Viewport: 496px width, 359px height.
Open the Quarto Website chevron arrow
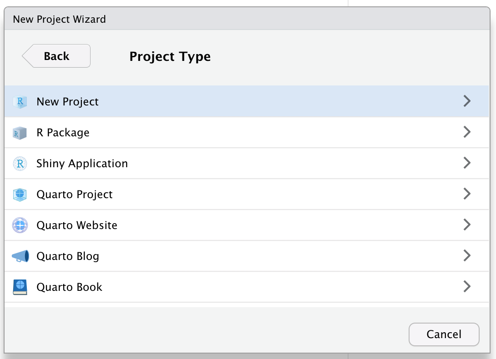point(467,224)
